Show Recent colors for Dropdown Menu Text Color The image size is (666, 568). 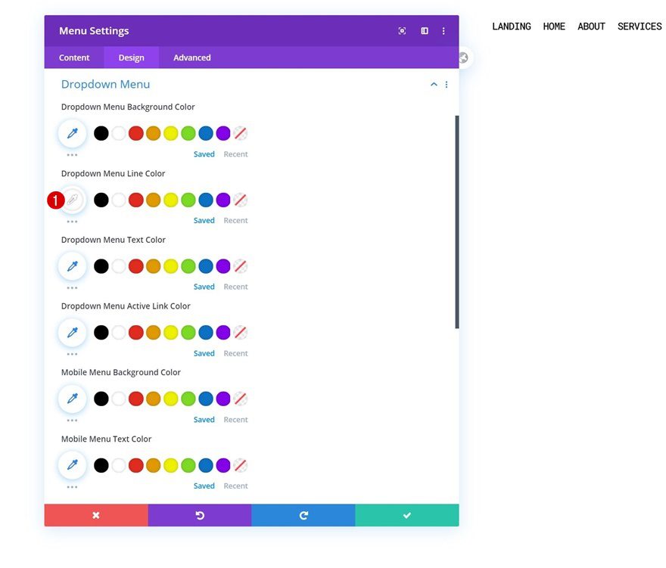coord(235,286)
